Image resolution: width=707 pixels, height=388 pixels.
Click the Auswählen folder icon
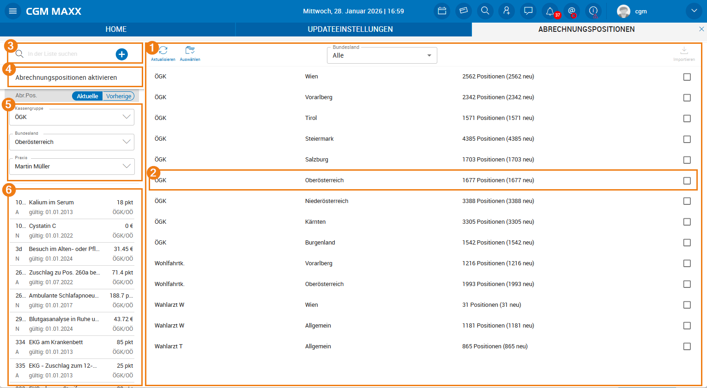[190, 51]
